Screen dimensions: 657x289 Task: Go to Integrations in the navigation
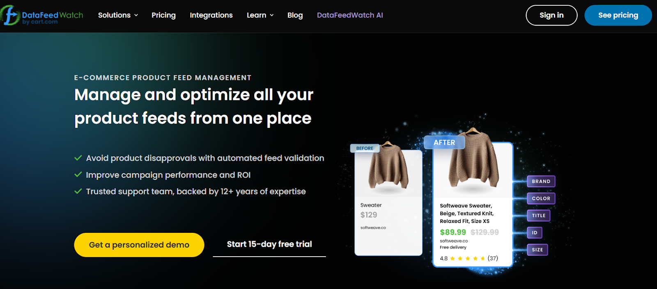tap(211, 15)
